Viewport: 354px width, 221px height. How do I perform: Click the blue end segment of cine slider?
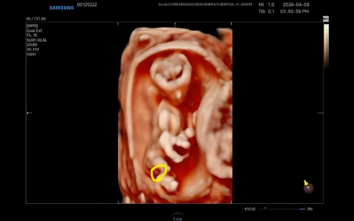pos(302,209)
